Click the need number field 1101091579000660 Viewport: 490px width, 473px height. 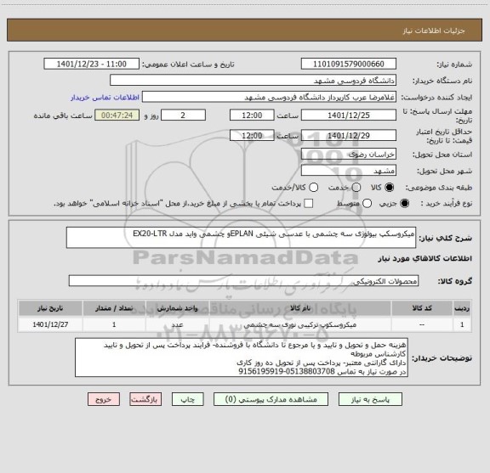(349, 64)
